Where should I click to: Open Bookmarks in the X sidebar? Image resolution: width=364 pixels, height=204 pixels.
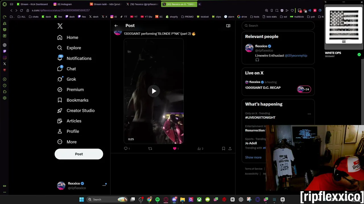click(x=73, y=100)
